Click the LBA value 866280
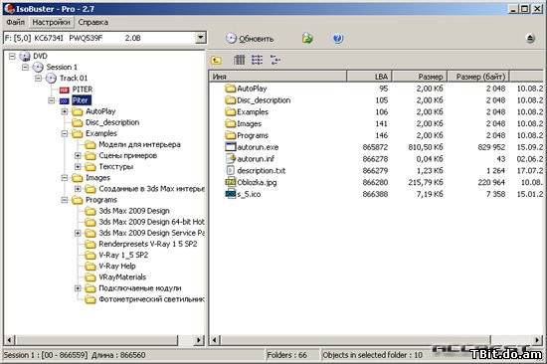 (375, 183)
